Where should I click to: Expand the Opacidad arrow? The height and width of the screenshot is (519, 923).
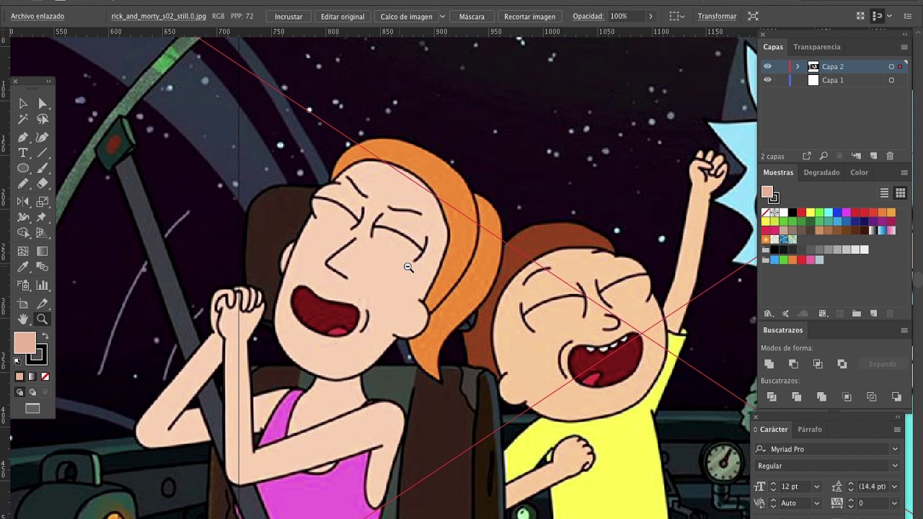tap(650, 16)
